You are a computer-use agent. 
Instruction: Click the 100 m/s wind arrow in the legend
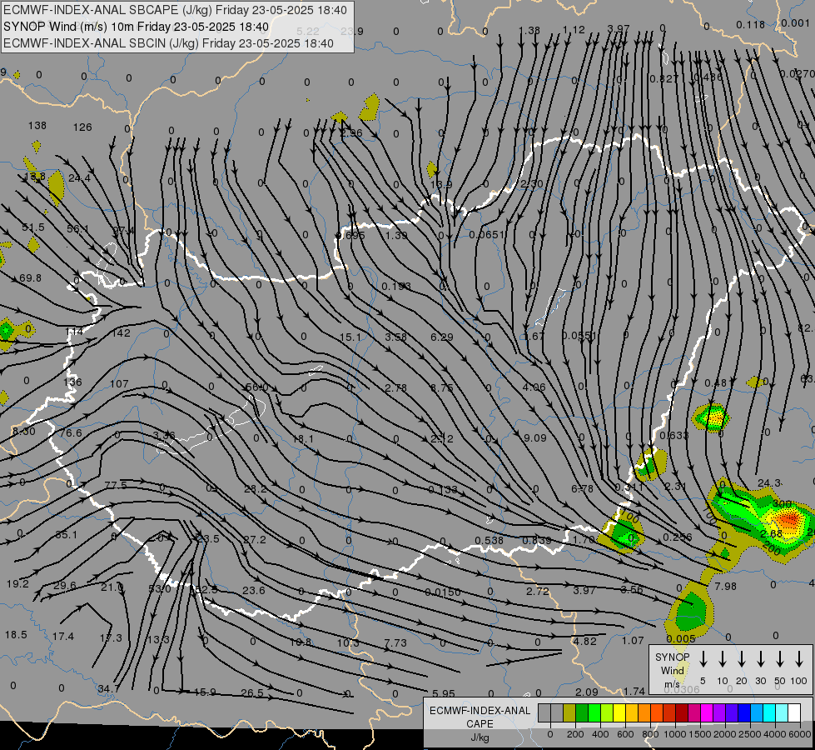click(799, 659)
